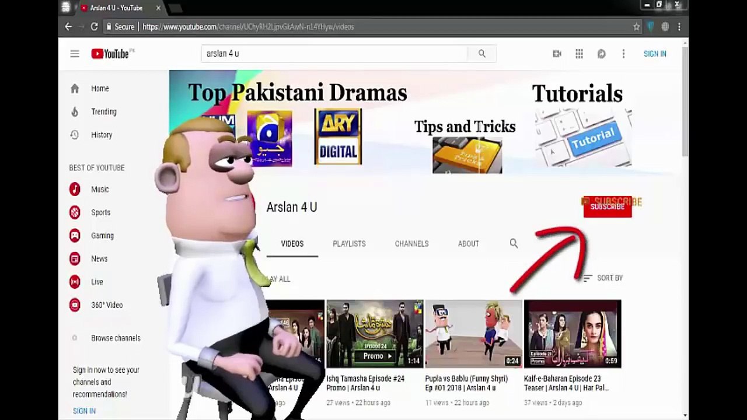Click the Home sidebar icon
The width and height of the screenshot is (747, 420).
[75, 89]
